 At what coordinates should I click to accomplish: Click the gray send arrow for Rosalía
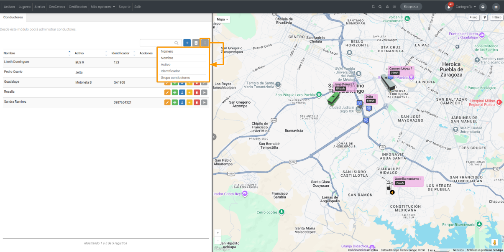click(x=204, y=92)
